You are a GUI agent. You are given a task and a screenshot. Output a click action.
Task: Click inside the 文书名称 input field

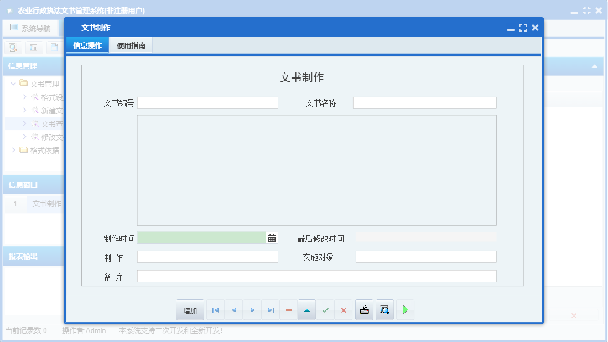click(x=425, y=102)
